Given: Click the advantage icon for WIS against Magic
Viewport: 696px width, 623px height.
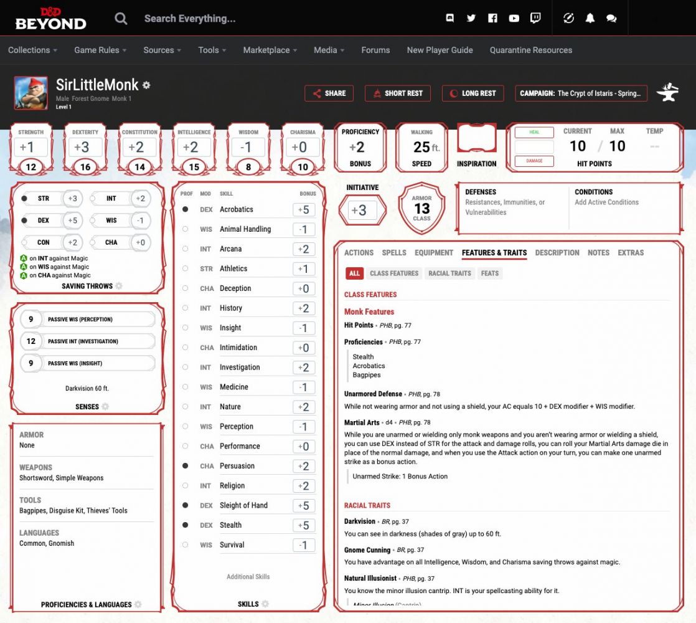Looking at the screenshot, I should 24,267.
